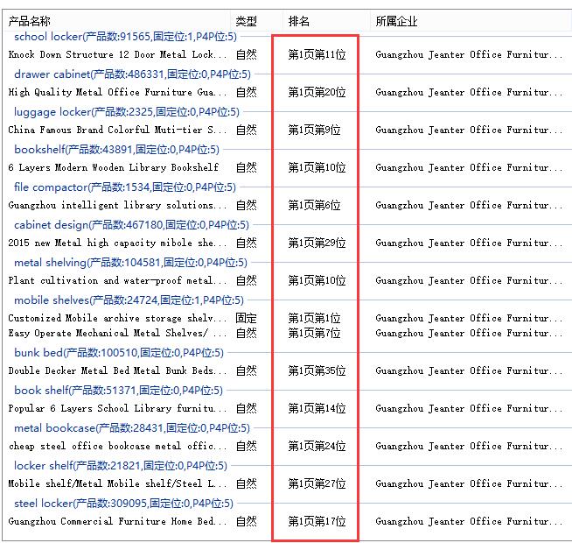This screenshot has width=572, height=543.
Task: Click ranking cell 第1页第24位
Action: pos(317,446)
